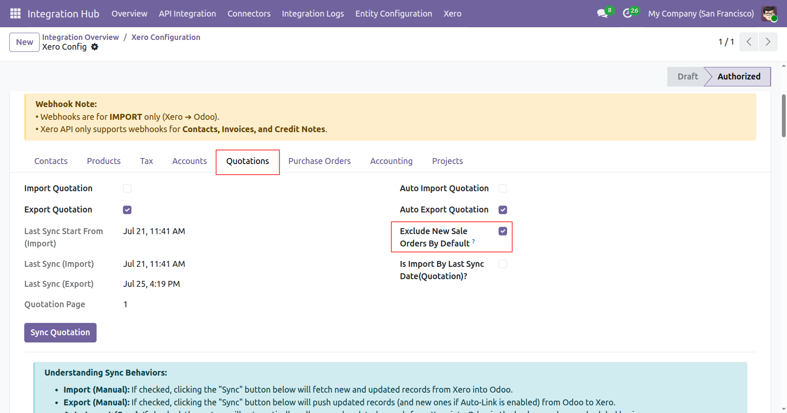This screenshot has height=413, width=787.
Task: Open the My Company (San Francisco) switcher
Action: coord(701,14)
